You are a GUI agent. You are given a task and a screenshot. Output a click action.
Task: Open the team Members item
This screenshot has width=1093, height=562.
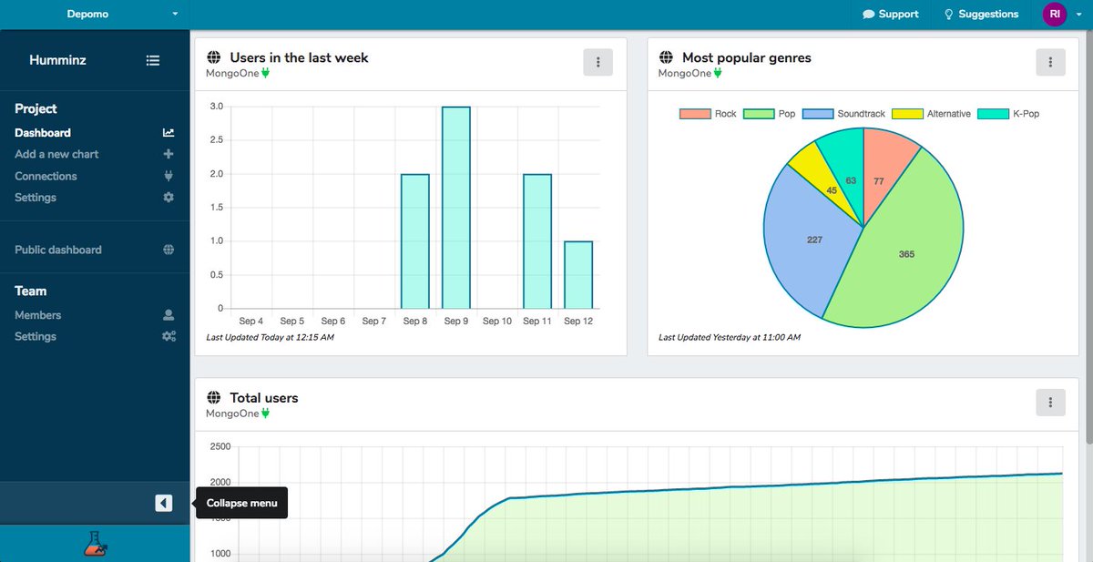[x=38, y=315]
